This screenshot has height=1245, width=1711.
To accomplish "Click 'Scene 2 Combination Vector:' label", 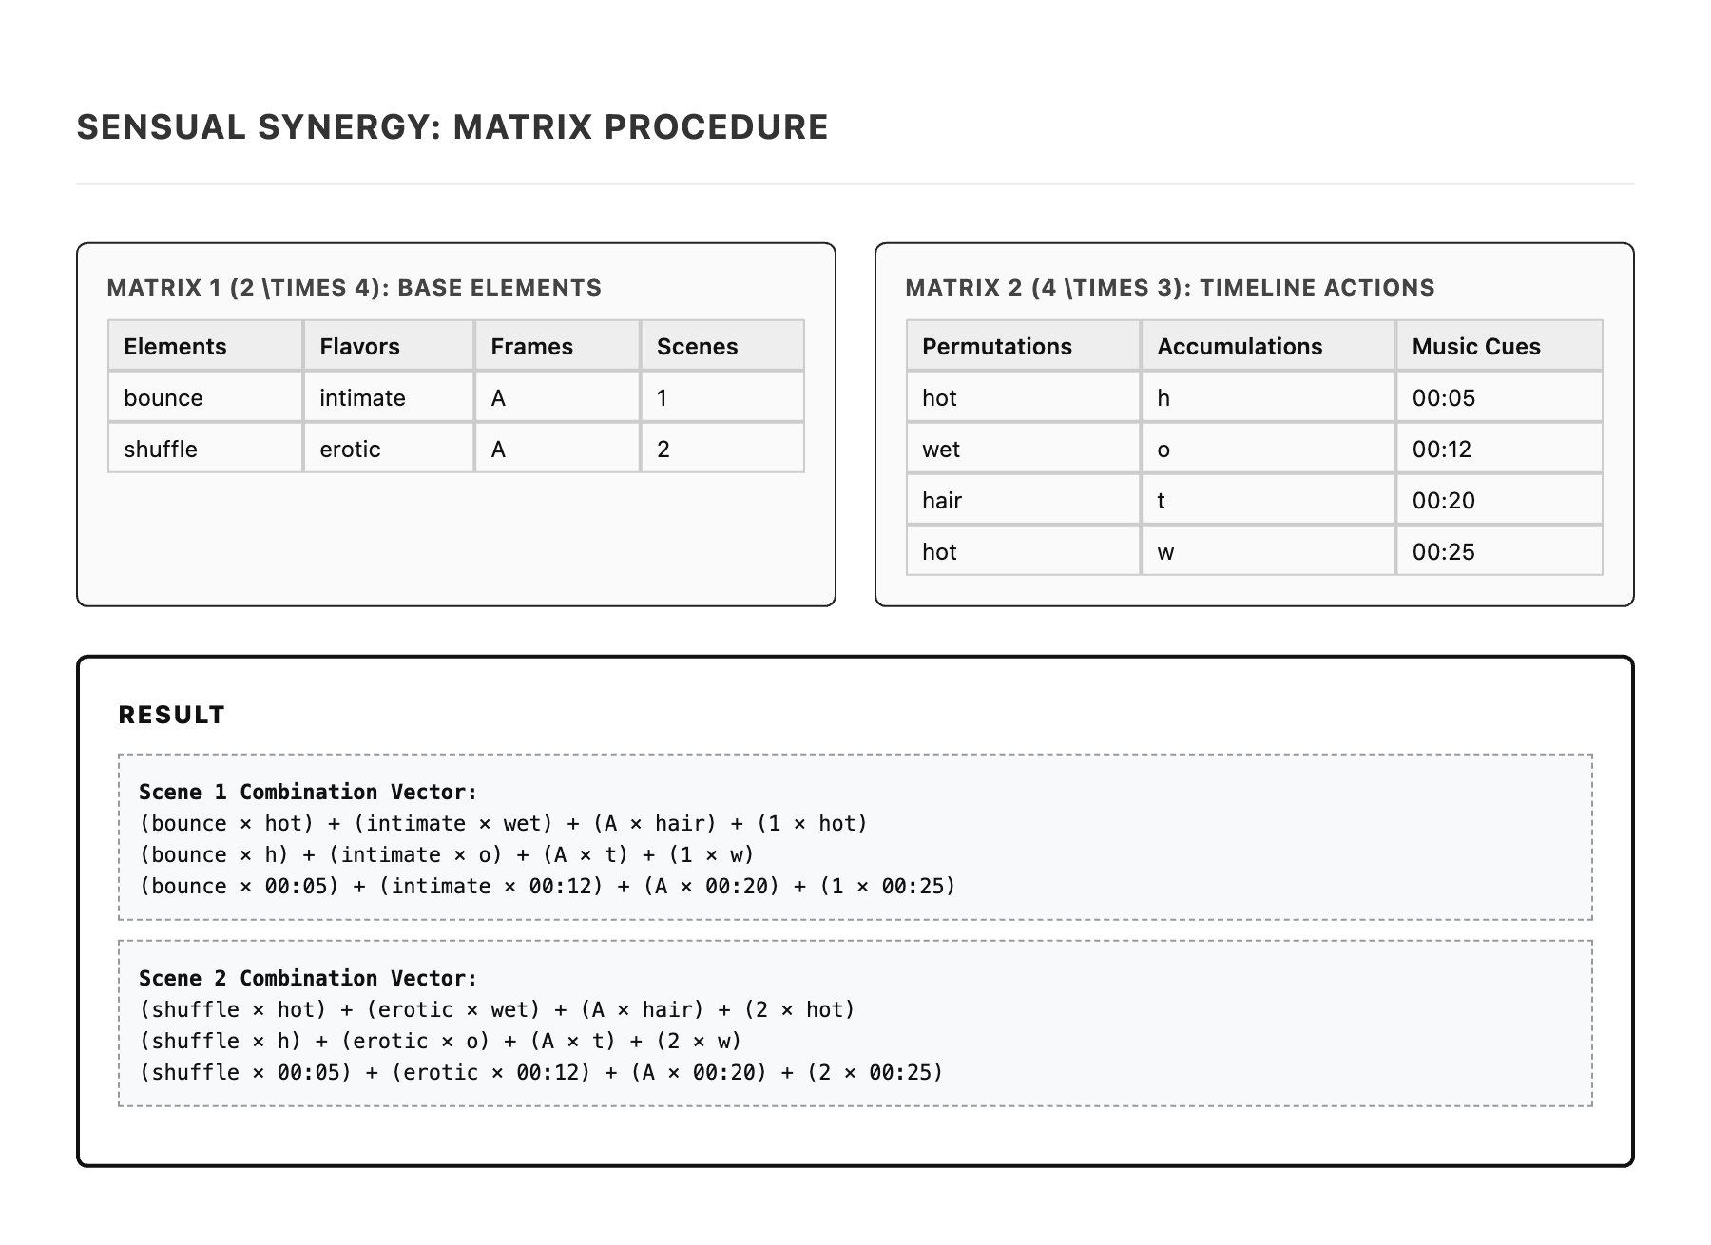I will point(308,978).
